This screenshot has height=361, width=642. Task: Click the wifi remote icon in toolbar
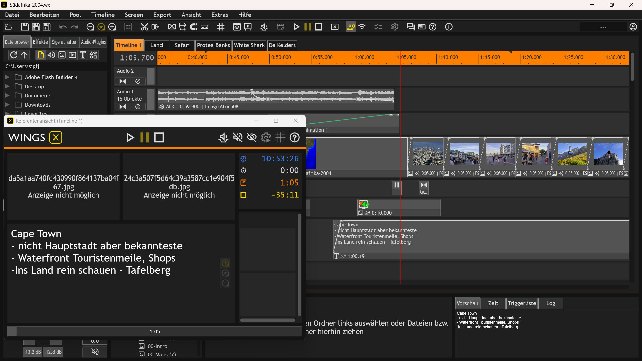pos(362,27)
